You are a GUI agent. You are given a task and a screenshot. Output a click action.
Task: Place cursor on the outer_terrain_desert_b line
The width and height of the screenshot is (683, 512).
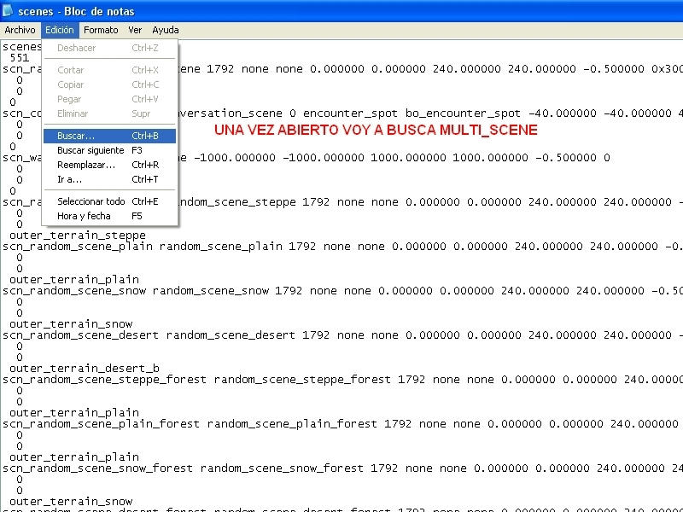coord(84,368)
